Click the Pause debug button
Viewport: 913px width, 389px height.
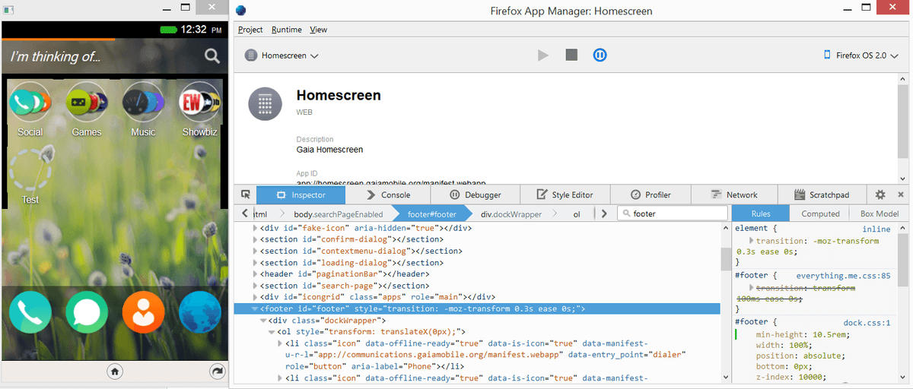pos(600,55)
